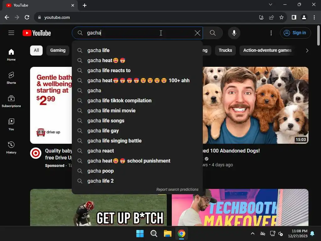Click Chrome icon in taskbar
321x241 pixels.
point(182,233)
